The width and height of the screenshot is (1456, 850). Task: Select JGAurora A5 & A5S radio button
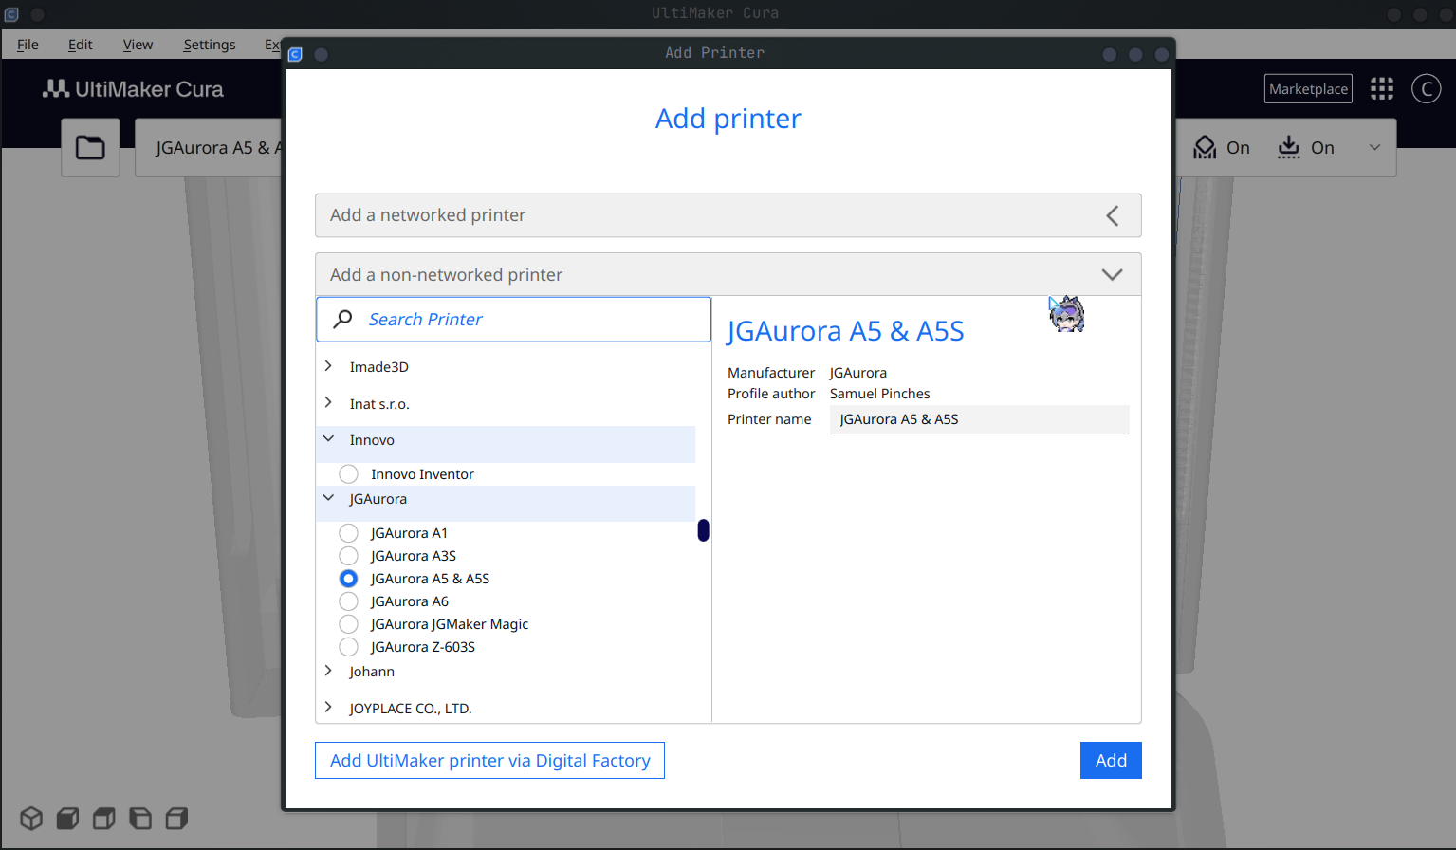point(348,579)
